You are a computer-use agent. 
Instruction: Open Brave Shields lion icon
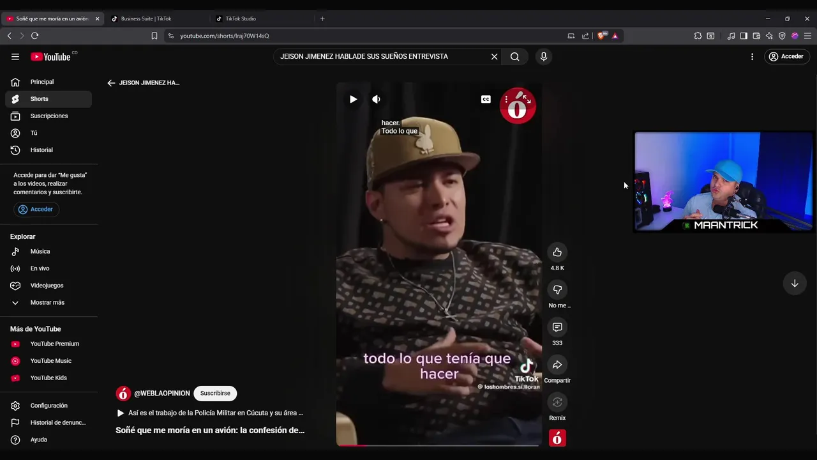[x=601, y=36]
